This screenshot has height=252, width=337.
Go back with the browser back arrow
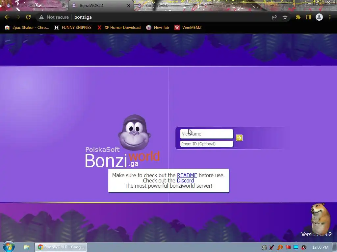(x=7, y=17)
